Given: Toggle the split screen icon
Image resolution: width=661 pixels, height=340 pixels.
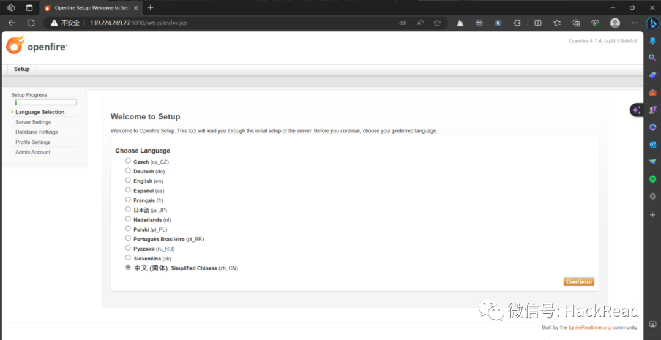Looking at the screenshot, I should point(538,23).
